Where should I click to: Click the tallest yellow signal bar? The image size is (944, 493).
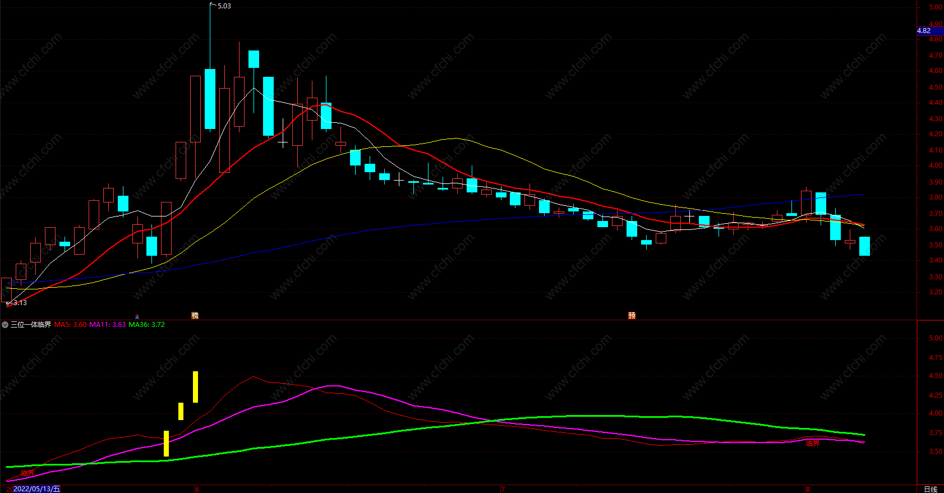(195, 387)
